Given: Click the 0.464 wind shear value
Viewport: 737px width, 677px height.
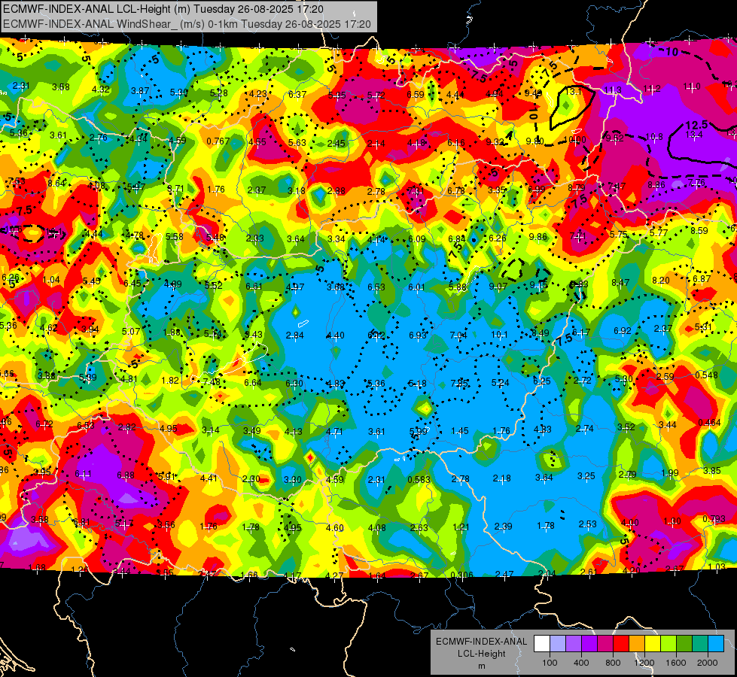Looking at the screenshot, I should click(x=709, y=422).
